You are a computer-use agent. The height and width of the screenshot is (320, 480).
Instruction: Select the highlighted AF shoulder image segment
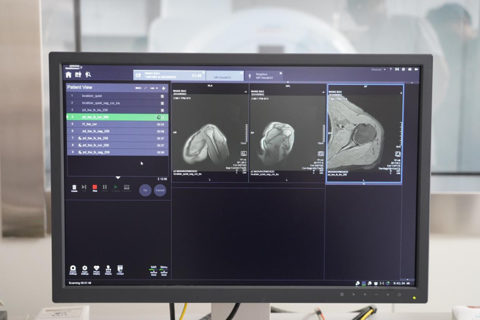point(364,133)
